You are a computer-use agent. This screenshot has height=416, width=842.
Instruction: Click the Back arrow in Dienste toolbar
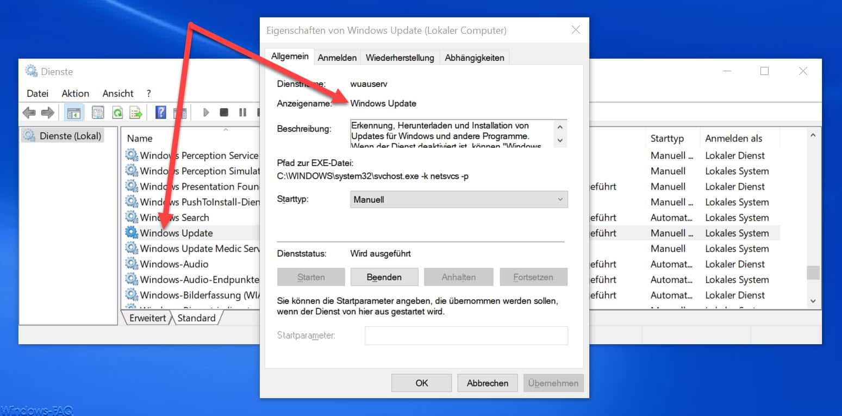29,113
